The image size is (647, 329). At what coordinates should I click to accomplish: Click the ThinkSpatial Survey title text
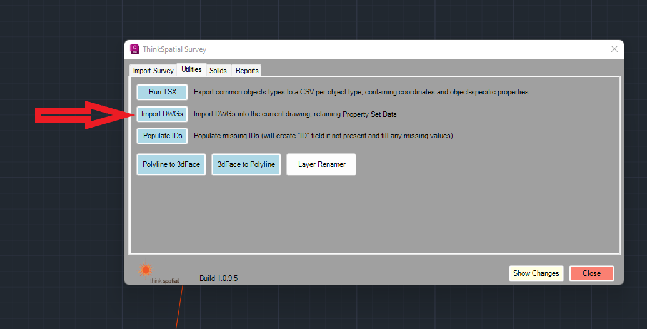coord(176,49)
